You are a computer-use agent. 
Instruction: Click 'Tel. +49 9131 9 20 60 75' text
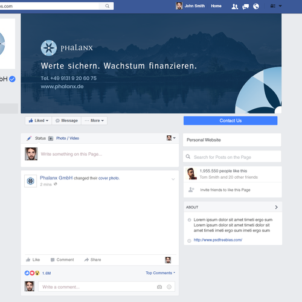(x=68, y=78)
